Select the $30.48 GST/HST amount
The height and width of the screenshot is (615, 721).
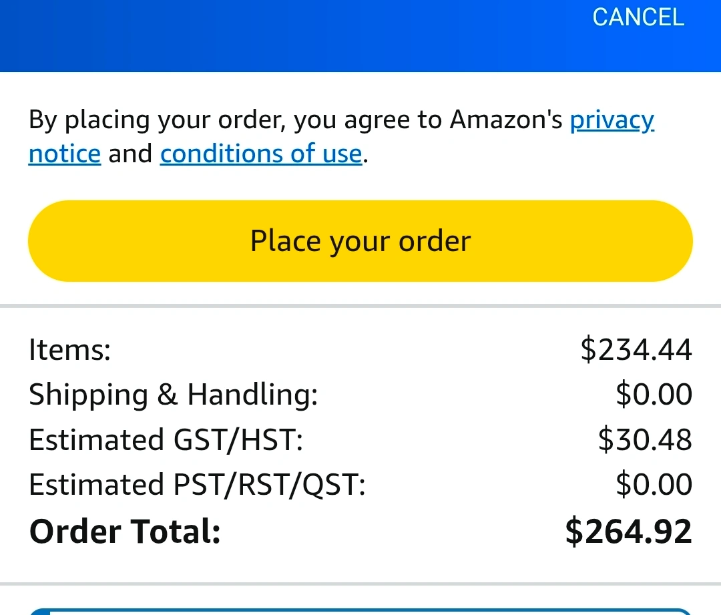point(644,440)
